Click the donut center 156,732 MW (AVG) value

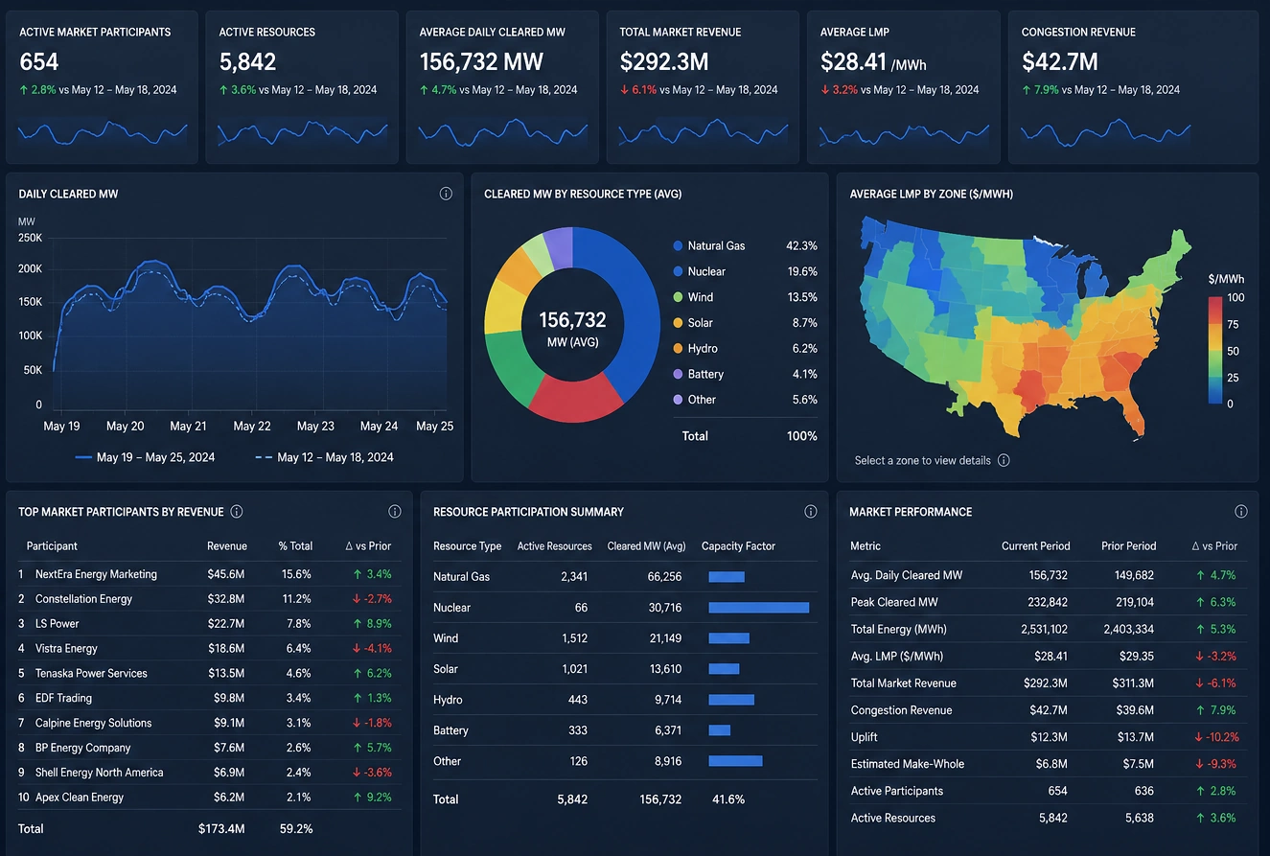572,328
